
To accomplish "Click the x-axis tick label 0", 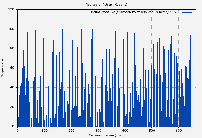I will [18, 131].
